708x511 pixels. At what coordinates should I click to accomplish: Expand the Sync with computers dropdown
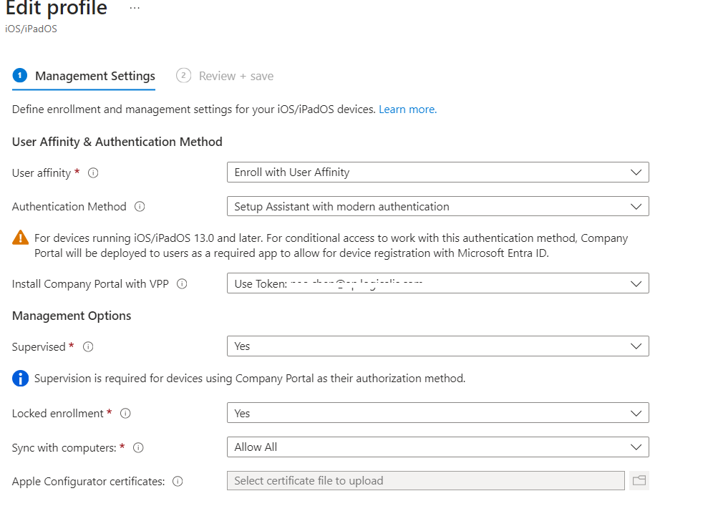[x=437, y=447]
